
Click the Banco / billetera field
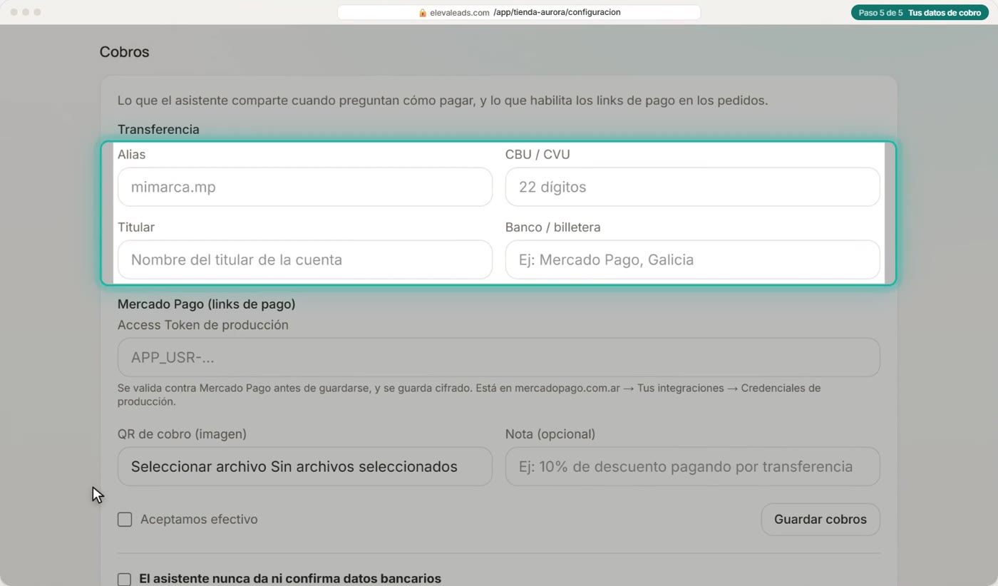click(x=692, y=259)
